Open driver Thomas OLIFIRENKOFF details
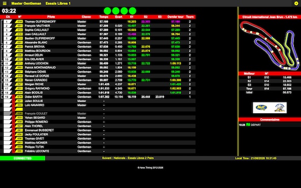This screenshot has height=188, width=301. pos(40,22)
